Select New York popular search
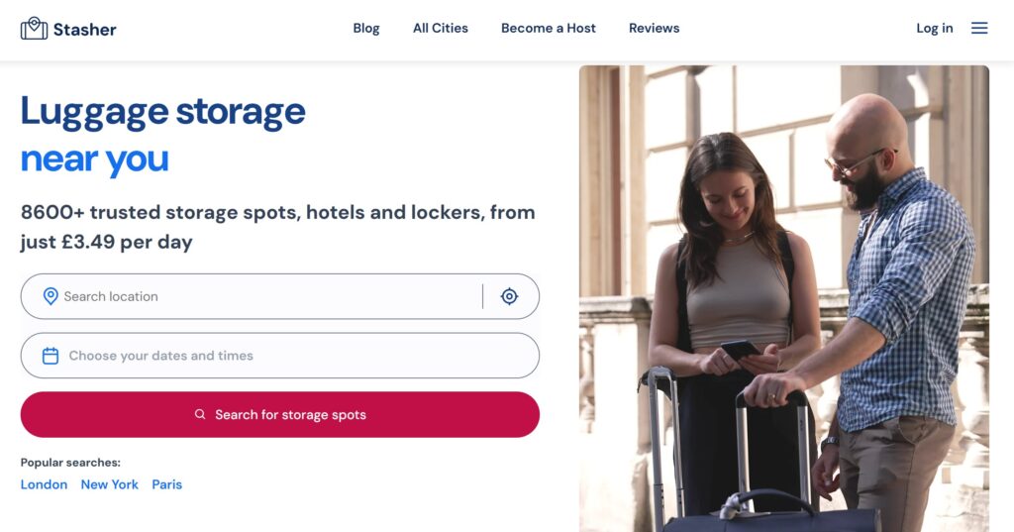The height and width of the screenshot is (532, 1014). pos(109,484)
